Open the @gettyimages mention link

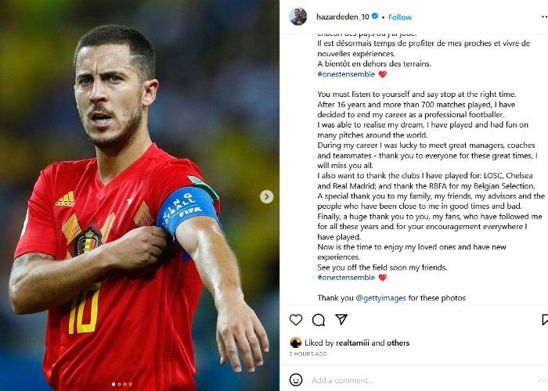[x=380, y=298]
